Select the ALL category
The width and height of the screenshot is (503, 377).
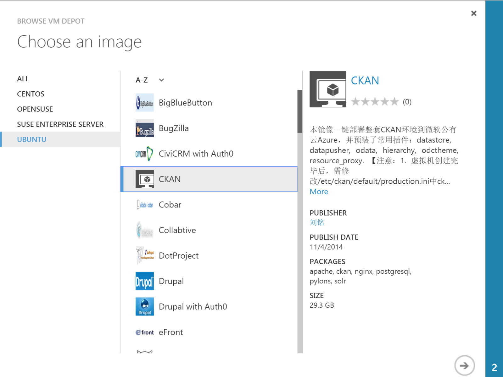[x=23, y=79]
